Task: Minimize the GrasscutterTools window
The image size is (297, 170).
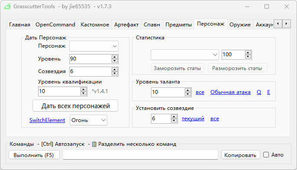Action: [247, 6]
